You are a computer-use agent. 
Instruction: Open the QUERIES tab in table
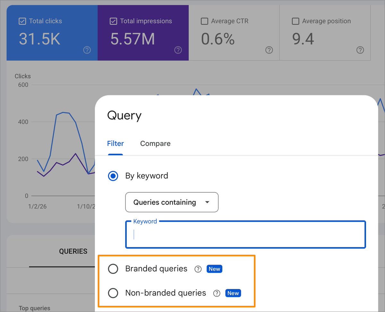click(x=73, y=252)
